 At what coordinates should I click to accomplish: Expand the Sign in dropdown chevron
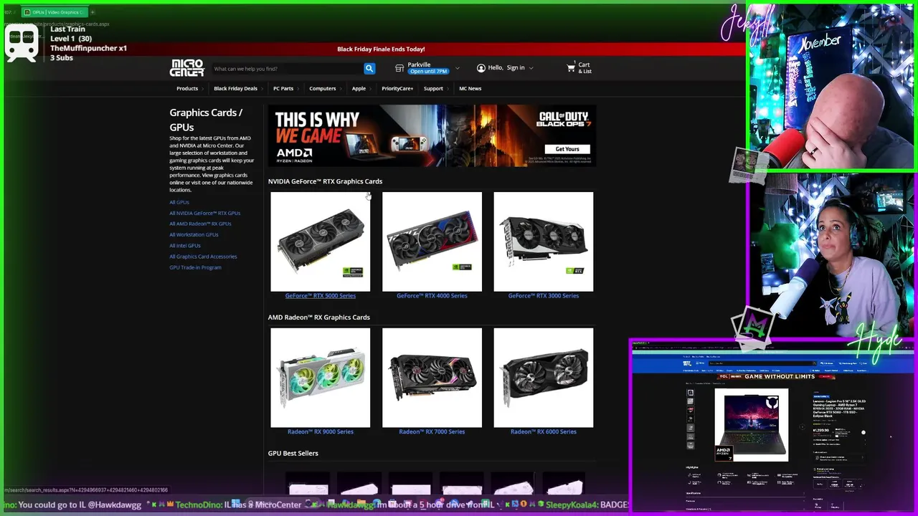pyautogui.click(x=531, y=68)
